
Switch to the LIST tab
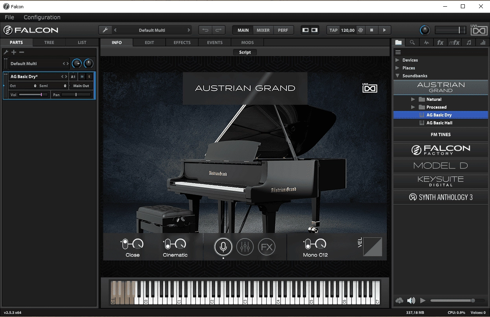click(x=82, y=42)
